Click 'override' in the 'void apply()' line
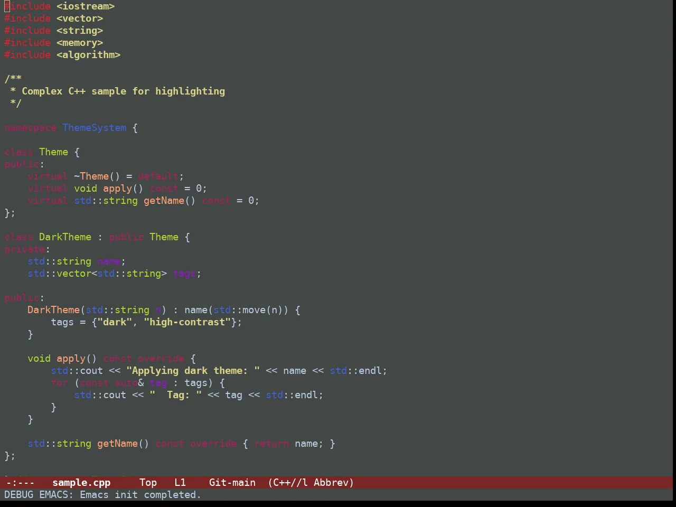 tap(161, 359)
